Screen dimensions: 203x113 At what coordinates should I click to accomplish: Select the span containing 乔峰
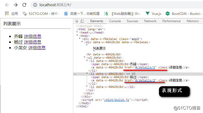120,64
